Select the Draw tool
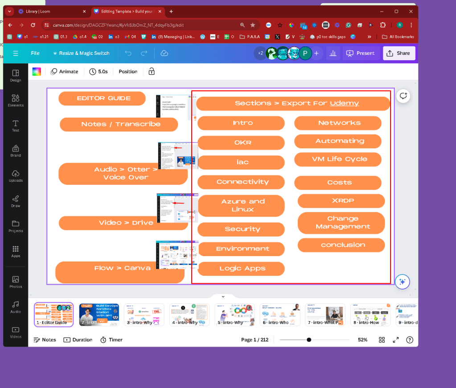 click(x=16, y=201)
